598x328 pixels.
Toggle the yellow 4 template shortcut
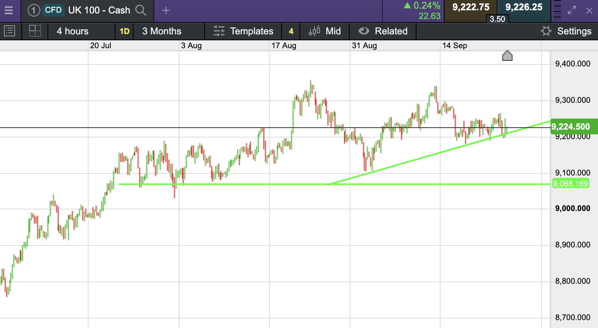pos(291,31)
